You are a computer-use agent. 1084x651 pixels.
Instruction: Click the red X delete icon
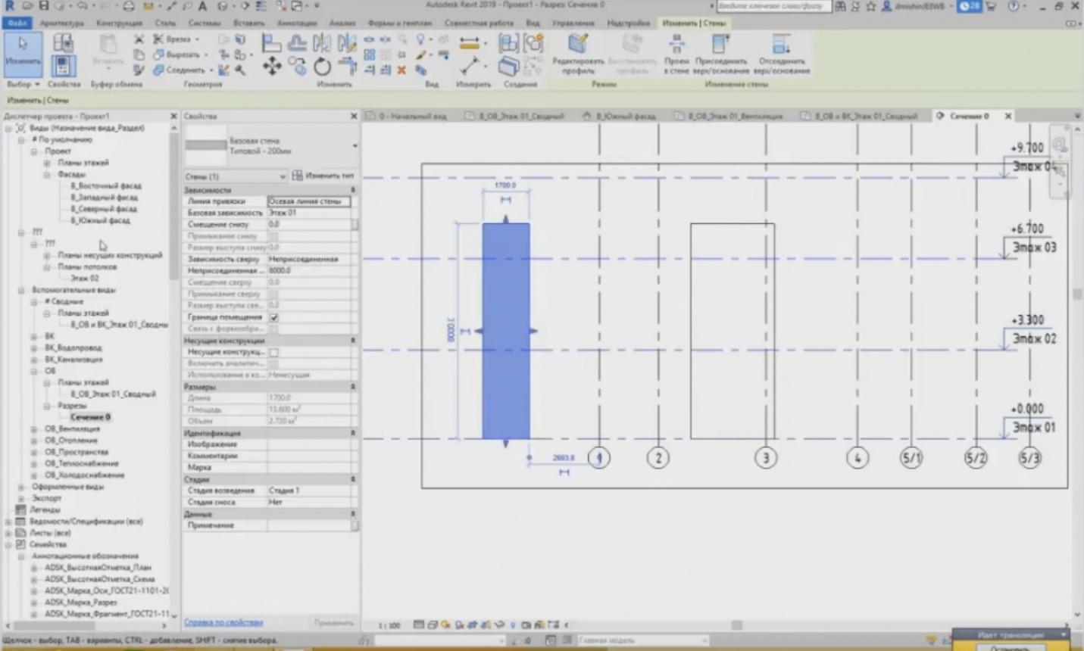(x=401, y=70)
